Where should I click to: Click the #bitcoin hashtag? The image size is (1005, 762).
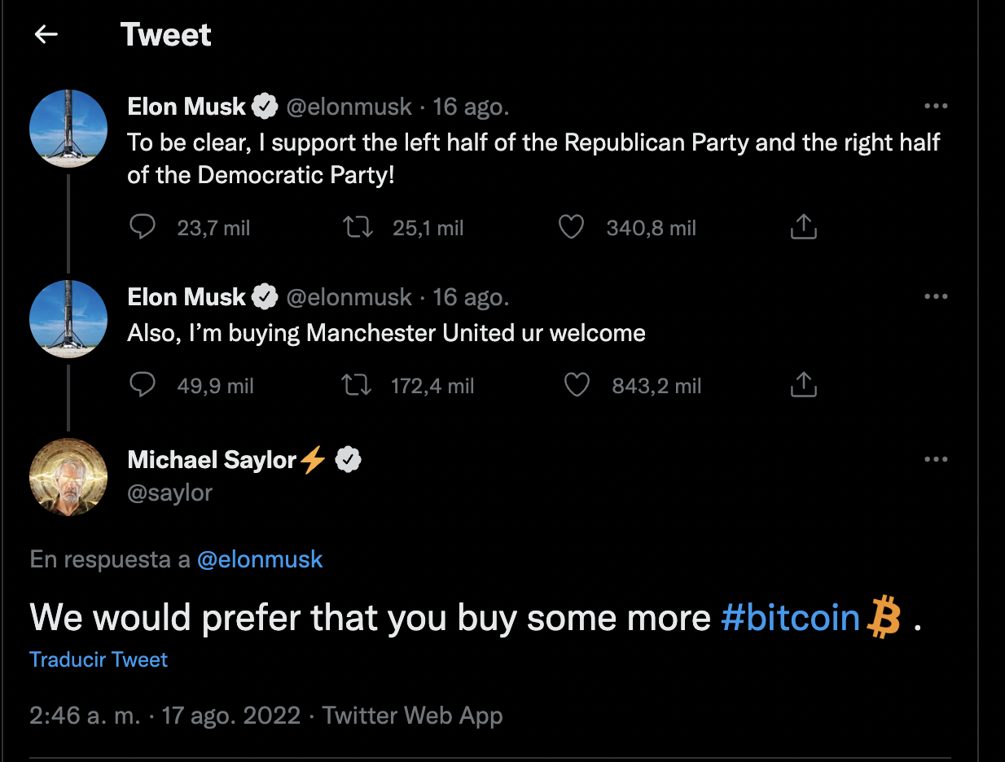[790, 618]
